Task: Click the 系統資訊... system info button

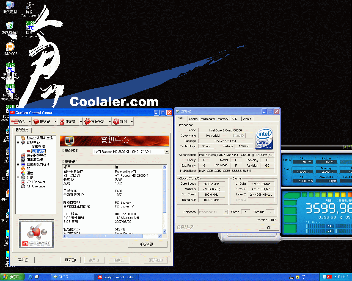Action: click(148, 244)
